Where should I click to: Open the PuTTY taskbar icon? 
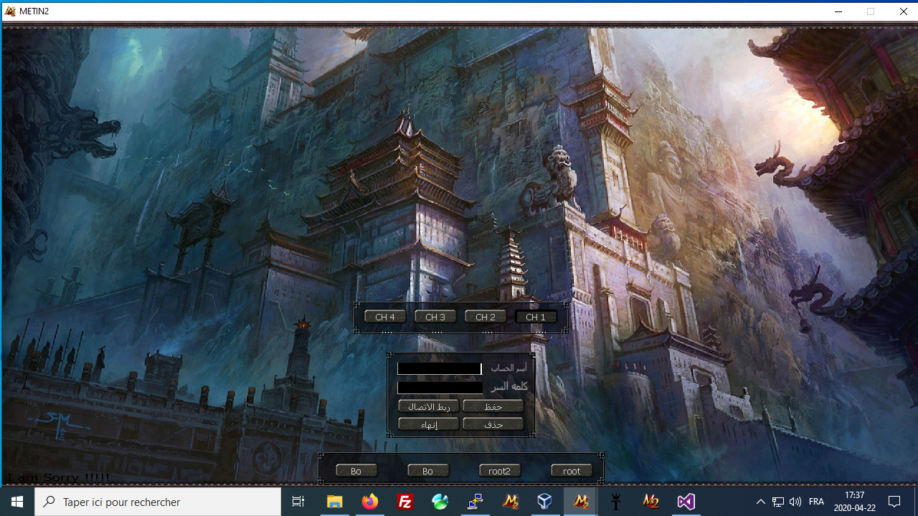click(x=475, y=502)
